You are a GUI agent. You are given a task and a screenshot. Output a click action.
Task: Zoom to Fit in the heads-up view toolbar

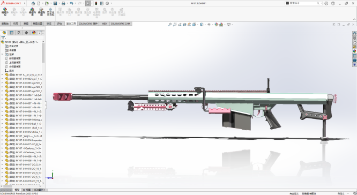(x=169, y=24)
